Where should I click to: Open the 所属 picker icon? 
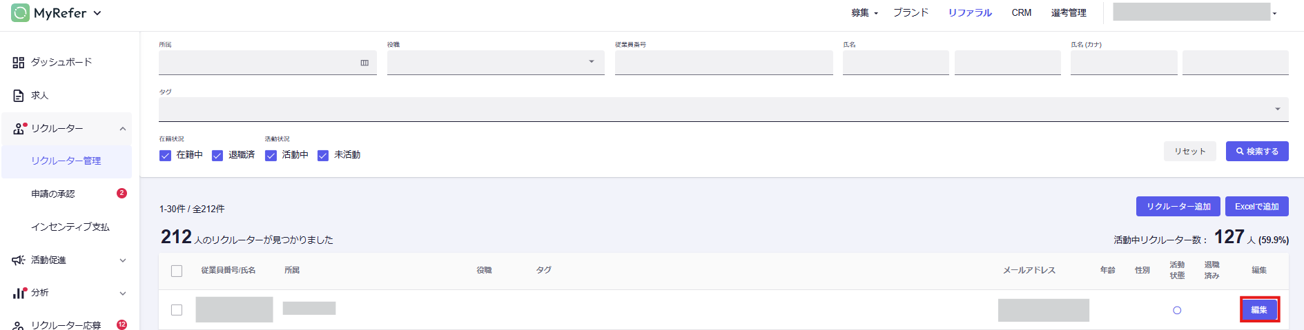click(364, 63)
